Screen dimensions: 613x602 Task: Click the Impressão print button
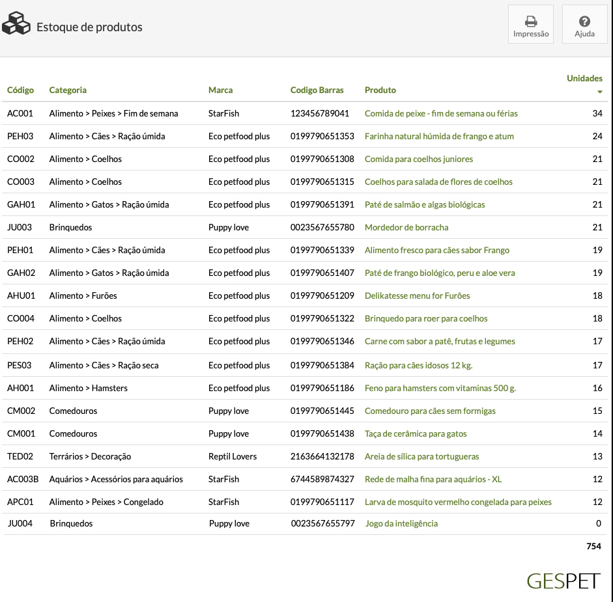point(530,24)
